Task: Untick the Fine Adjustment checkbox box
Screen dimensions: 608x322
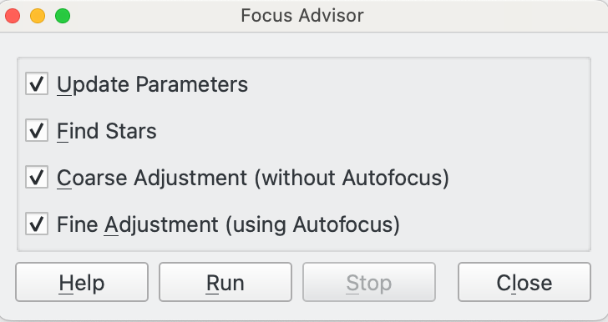Action: tap(37, 224)
